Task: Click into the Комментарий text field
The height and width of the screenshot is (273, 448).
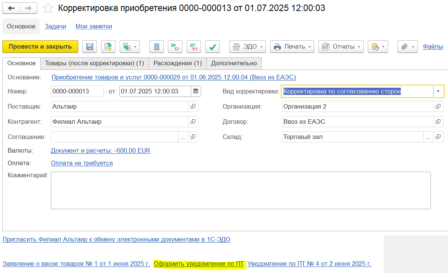Action: pyautogui.click(x=241, y=190)
